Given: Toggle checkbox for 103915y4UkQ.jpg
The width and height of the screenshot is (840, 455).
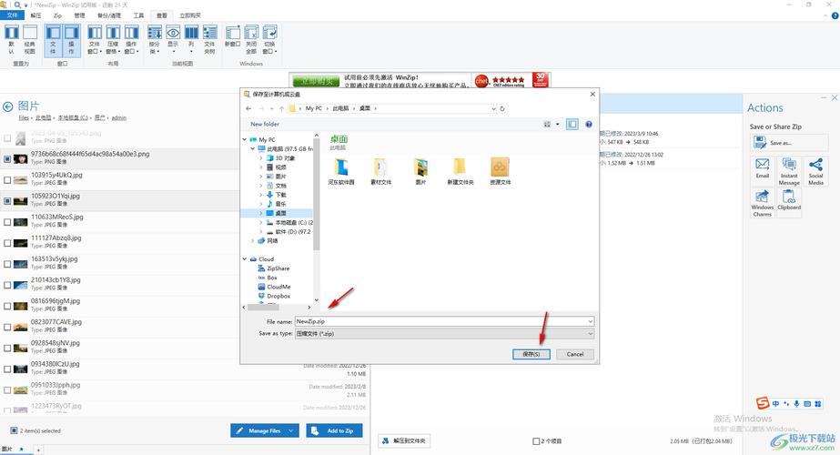Looking at the screenshot, I should [7, 179].
